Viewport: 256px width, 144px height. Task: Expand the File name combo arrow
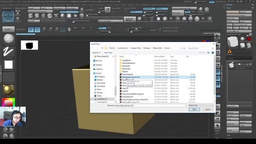[x=186, y=106]
